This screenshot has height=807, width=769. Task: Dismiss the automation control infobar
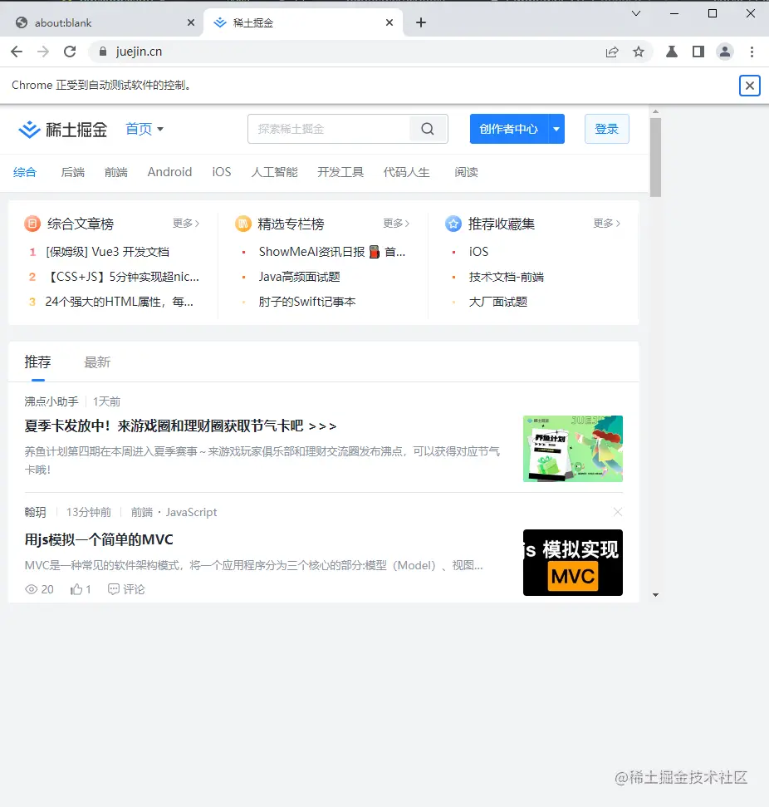click(x=749, y=86)
